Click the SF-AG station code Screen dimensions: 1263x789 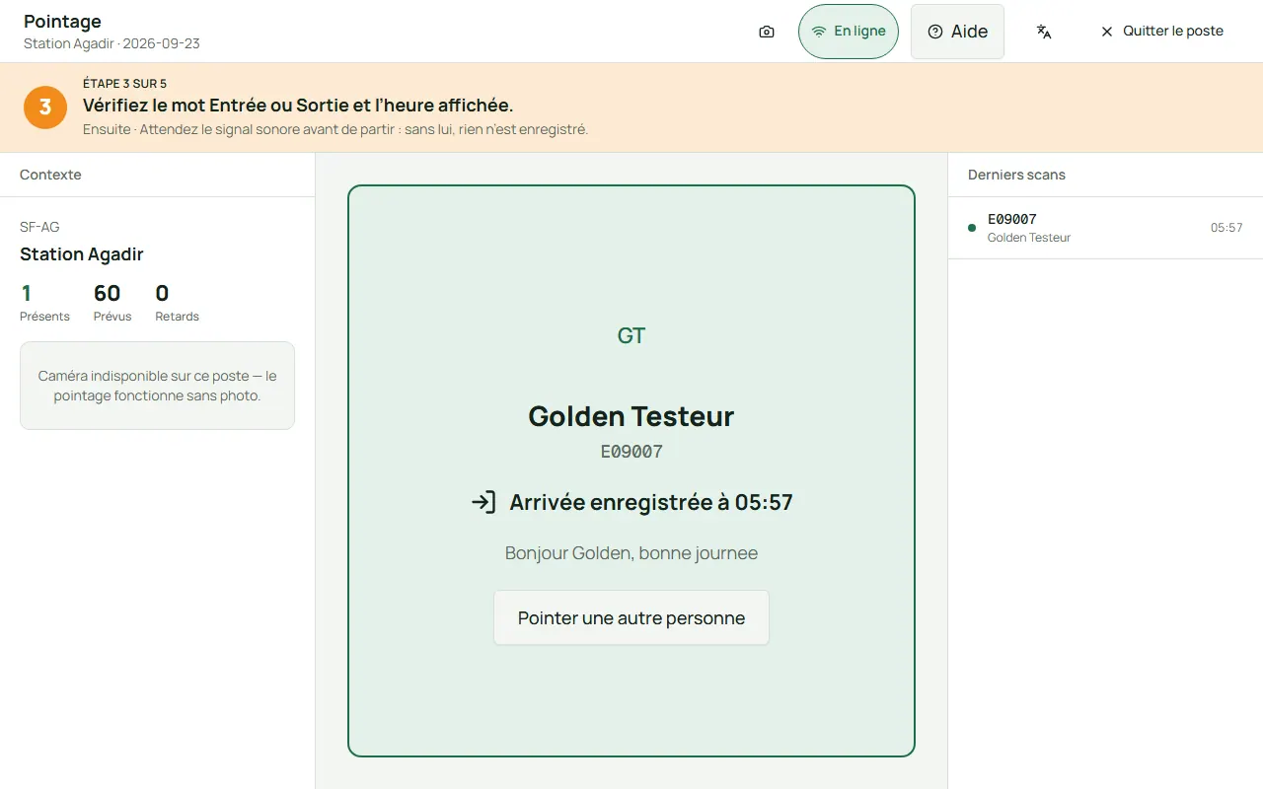point(39,227)
